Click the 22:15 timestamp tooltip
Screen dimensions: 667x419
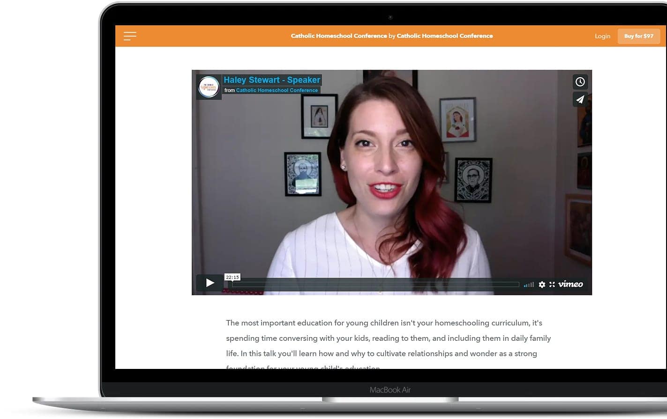point(232,277)
